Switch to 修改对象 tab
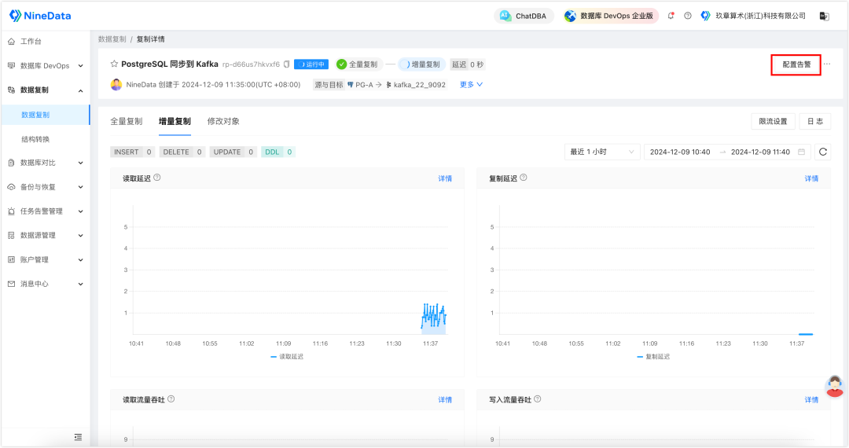Image resolution: width=849 pixels, height=448 pixels. pyautogui.click(x=223, y=121)
